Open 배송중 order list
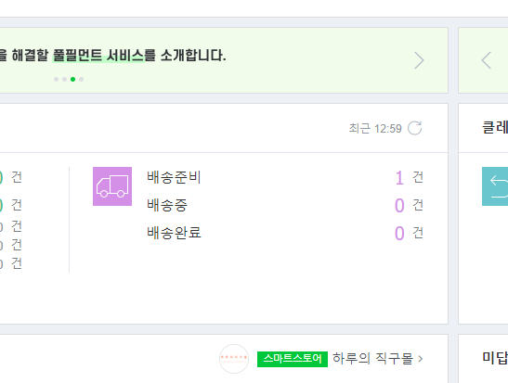Viewport: 508px width, 383px height. coord(167,205)
